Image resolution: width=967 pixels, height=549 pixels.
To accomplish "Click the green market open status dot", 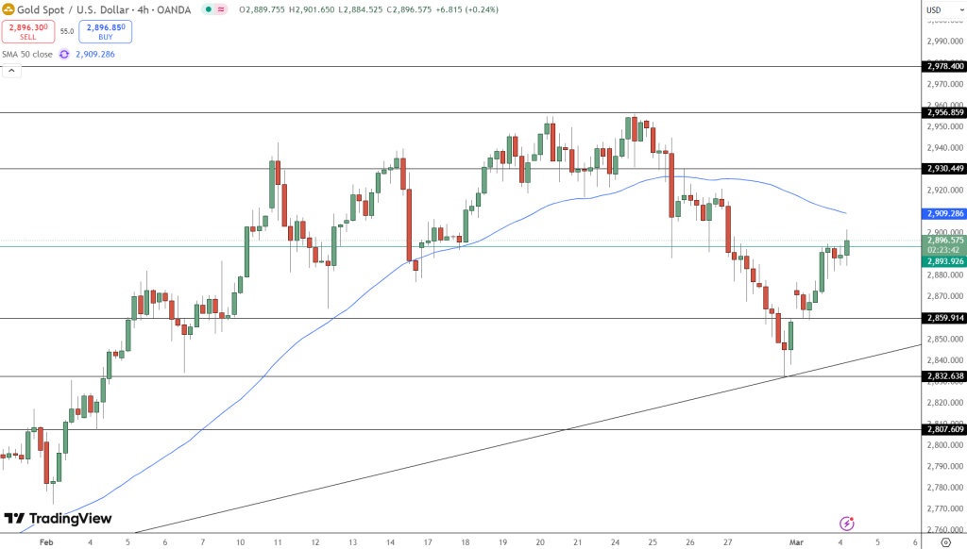I will (209, 9).
